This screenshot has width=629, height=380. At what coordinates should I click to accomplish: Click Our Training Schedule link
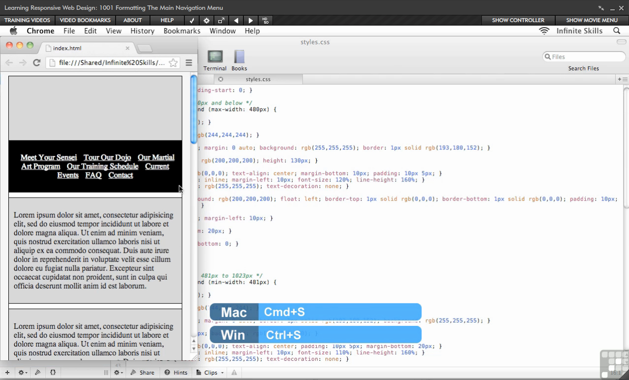coord(103,166)
